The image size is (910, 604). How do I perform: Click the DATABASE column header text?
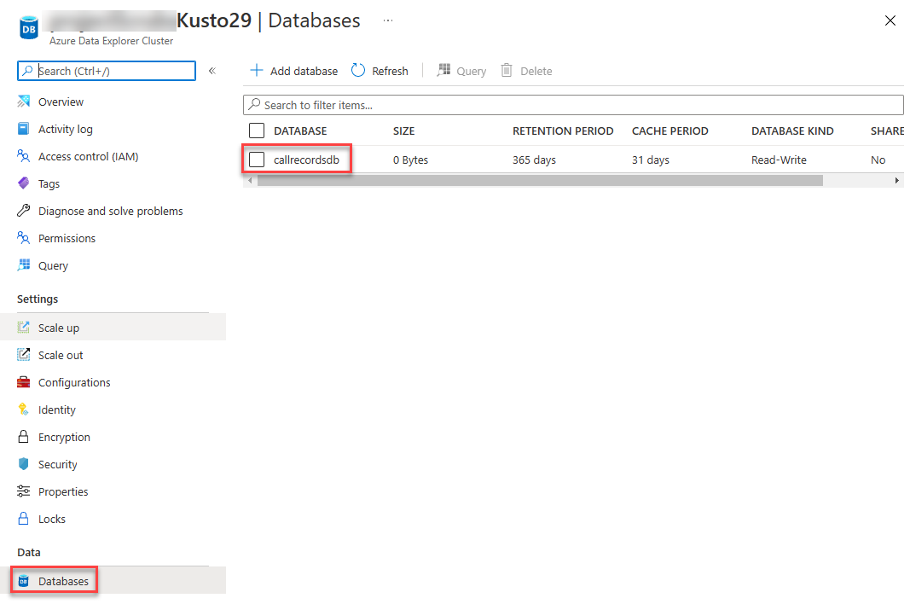[300, 131]
